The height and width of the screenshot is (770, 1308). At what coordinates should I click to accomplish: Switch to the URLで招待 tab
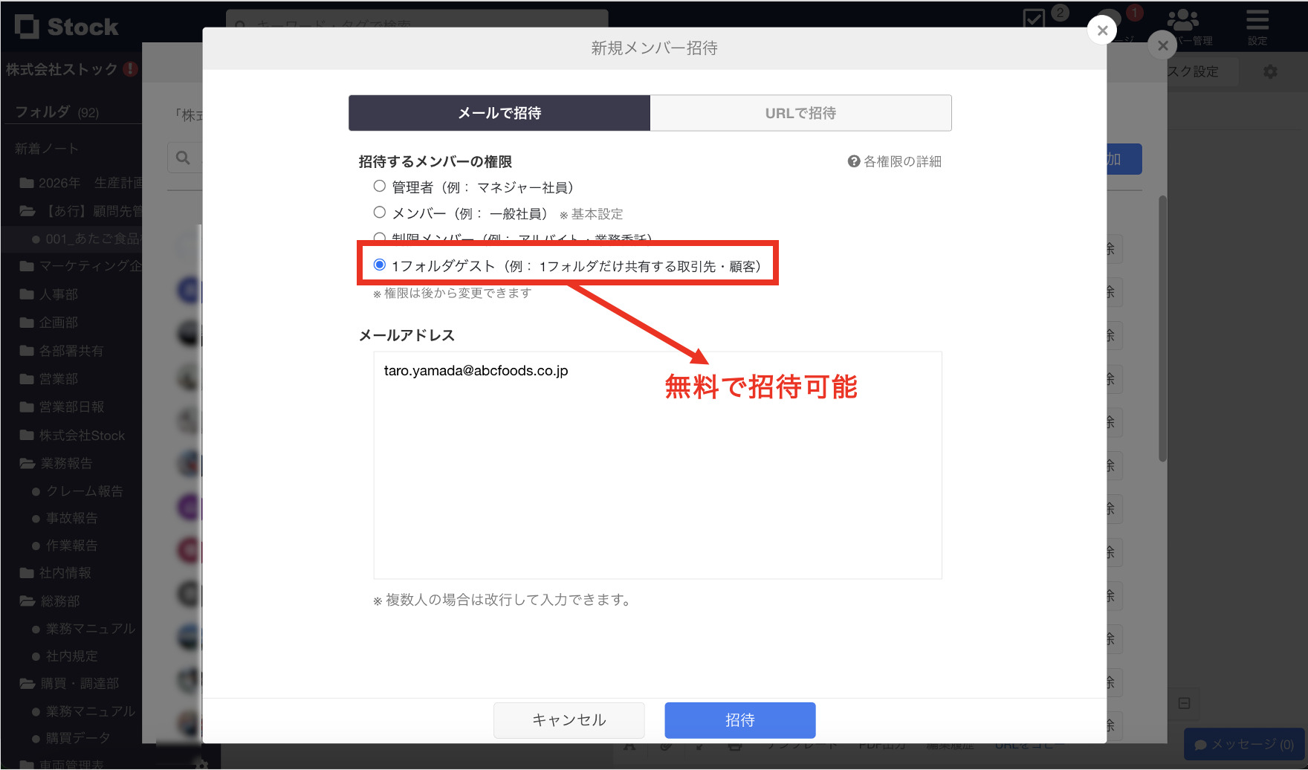(800, 113)
